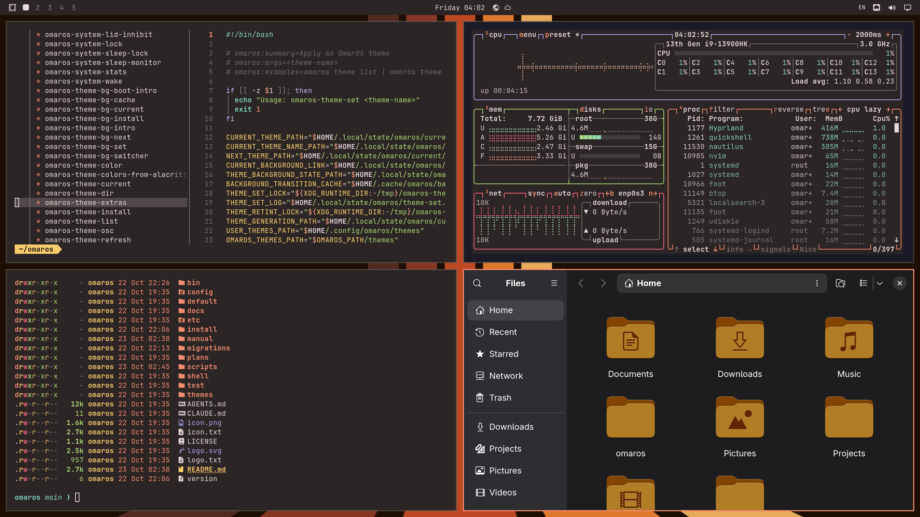The height and width of the screenshot is (517, 920).
Task: Open the Music folder
Action: click(x=849, y=338)
